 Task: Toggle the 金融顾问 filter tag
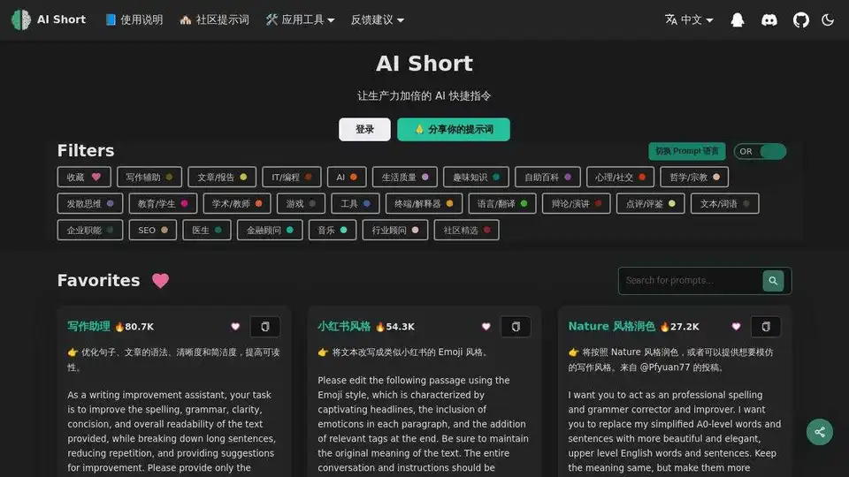click(x=270, y=231)
